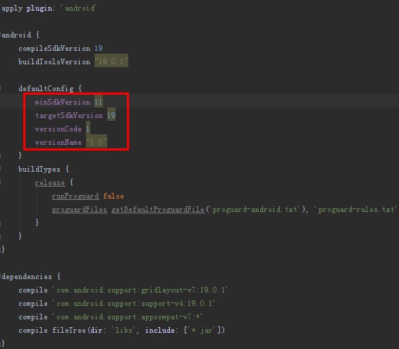399x349 pixels.
Task: Click the false keyword after runProguard
Action: pyautogui.click(x=113, y=196)
